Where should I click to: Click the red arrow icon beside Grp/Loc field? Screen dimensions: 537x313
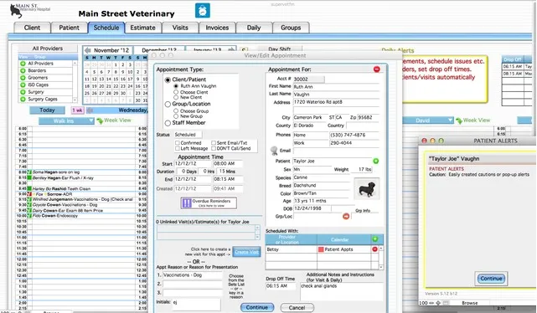(346, 216)
